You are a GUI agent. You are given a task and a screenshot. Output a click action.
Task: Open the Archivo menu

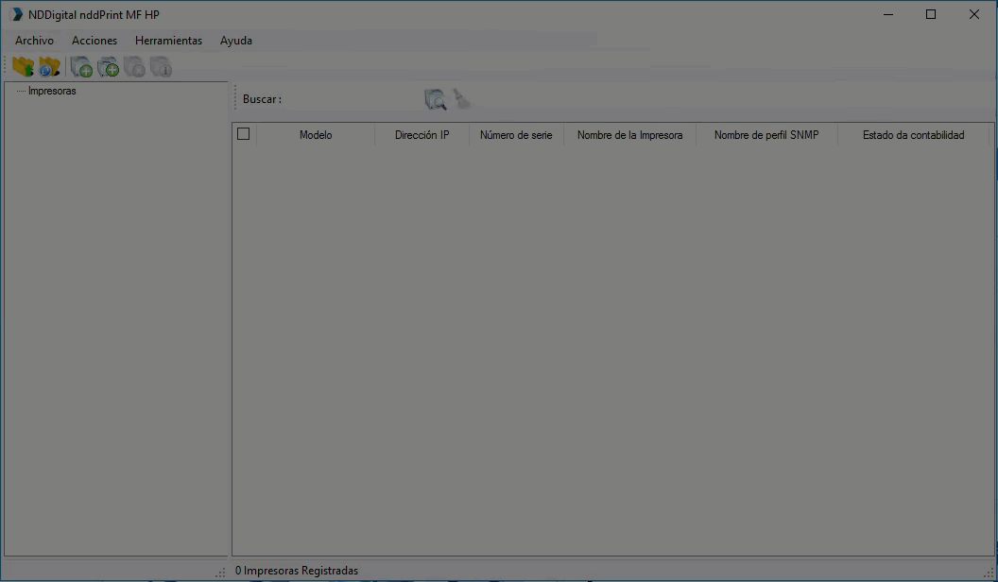click(x=34, y=41)
